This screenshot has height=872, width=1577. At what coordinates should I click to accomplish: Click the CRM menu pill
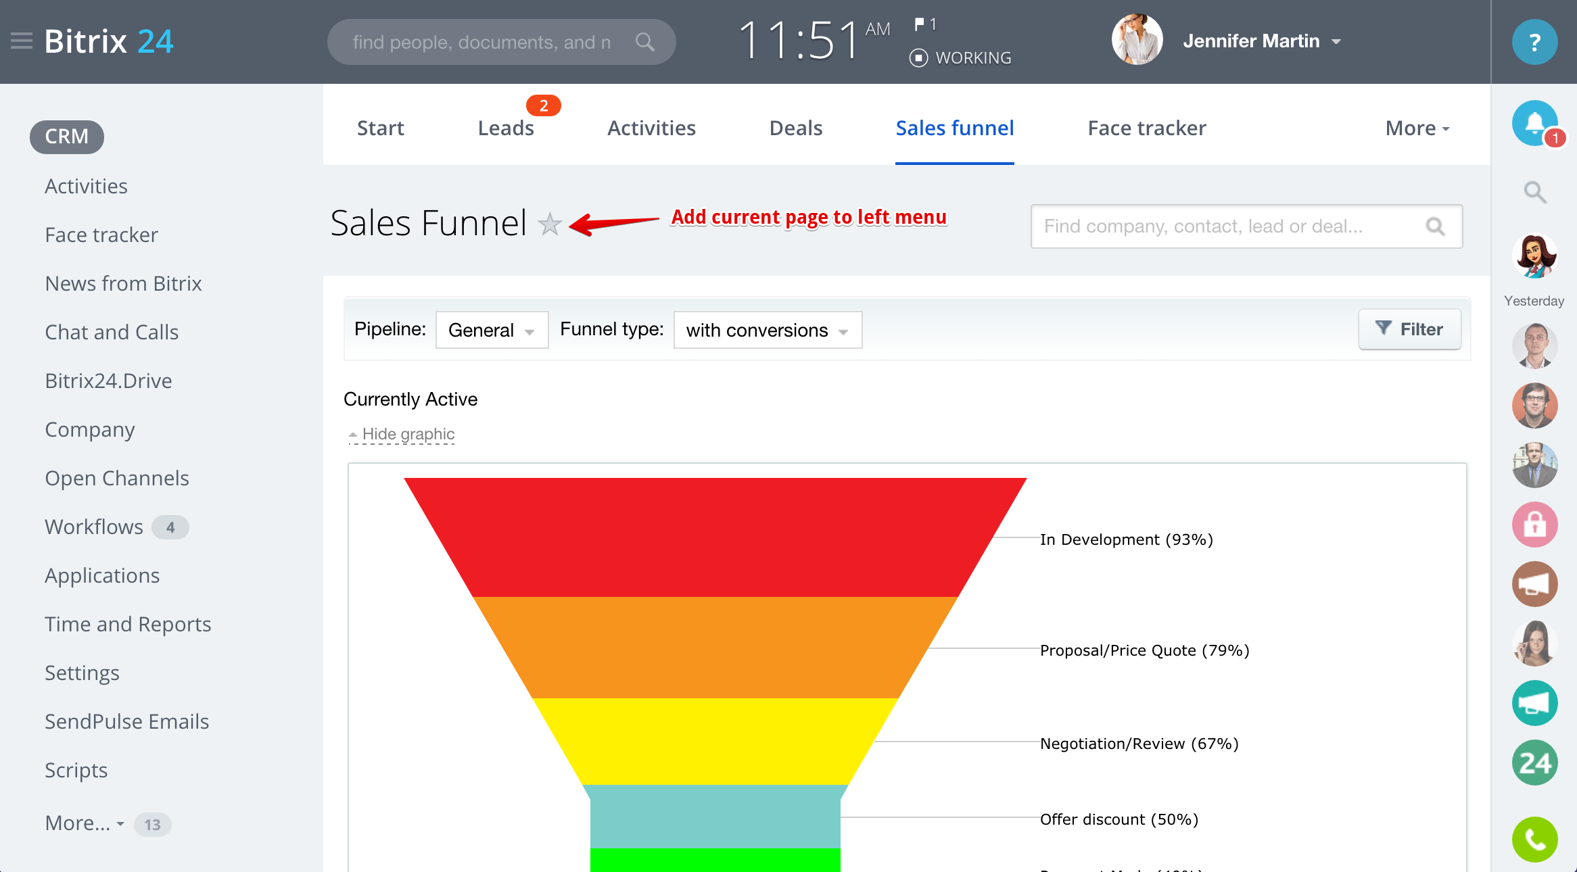(67, 137)
